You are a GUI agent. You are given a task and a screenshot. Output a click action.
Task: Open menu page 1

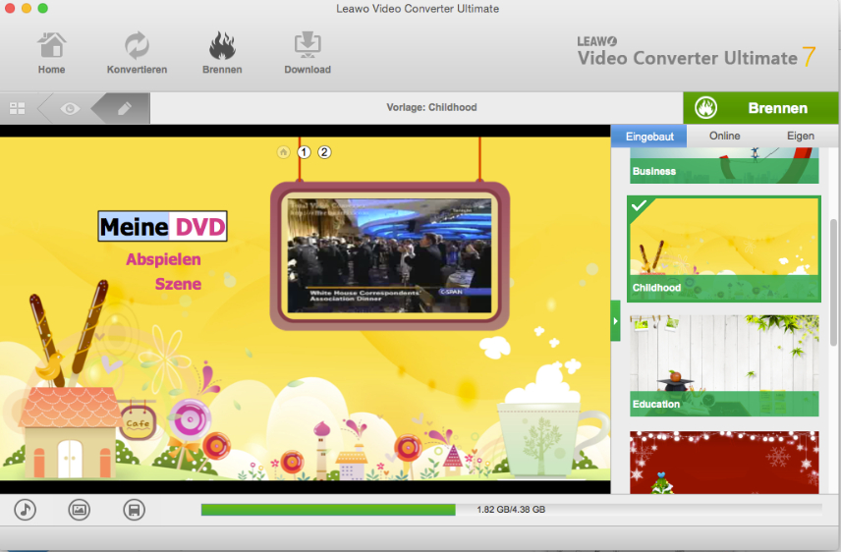pos(304,152)
